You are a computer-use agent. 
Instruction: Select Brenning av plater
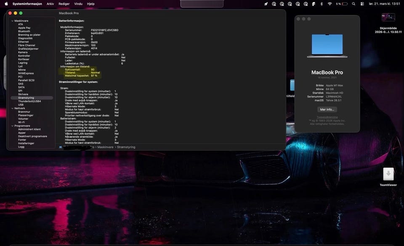[x=29, y=35]
